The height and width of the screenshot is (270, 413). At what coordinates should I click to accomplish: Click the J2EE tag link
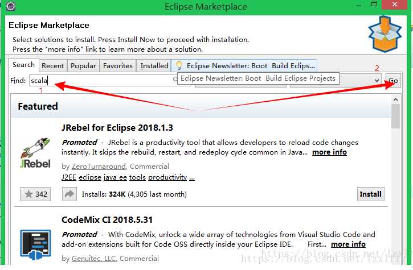coord(69,177)
